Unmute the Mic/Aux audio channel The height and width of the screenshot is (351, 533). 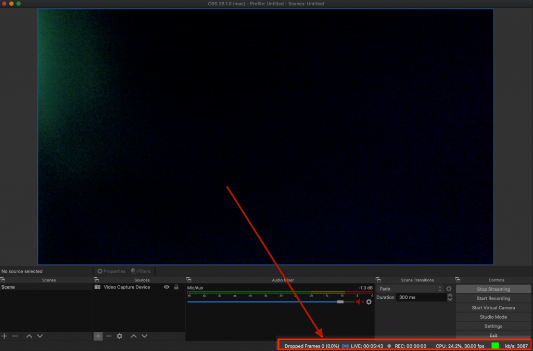coord(359,302)
